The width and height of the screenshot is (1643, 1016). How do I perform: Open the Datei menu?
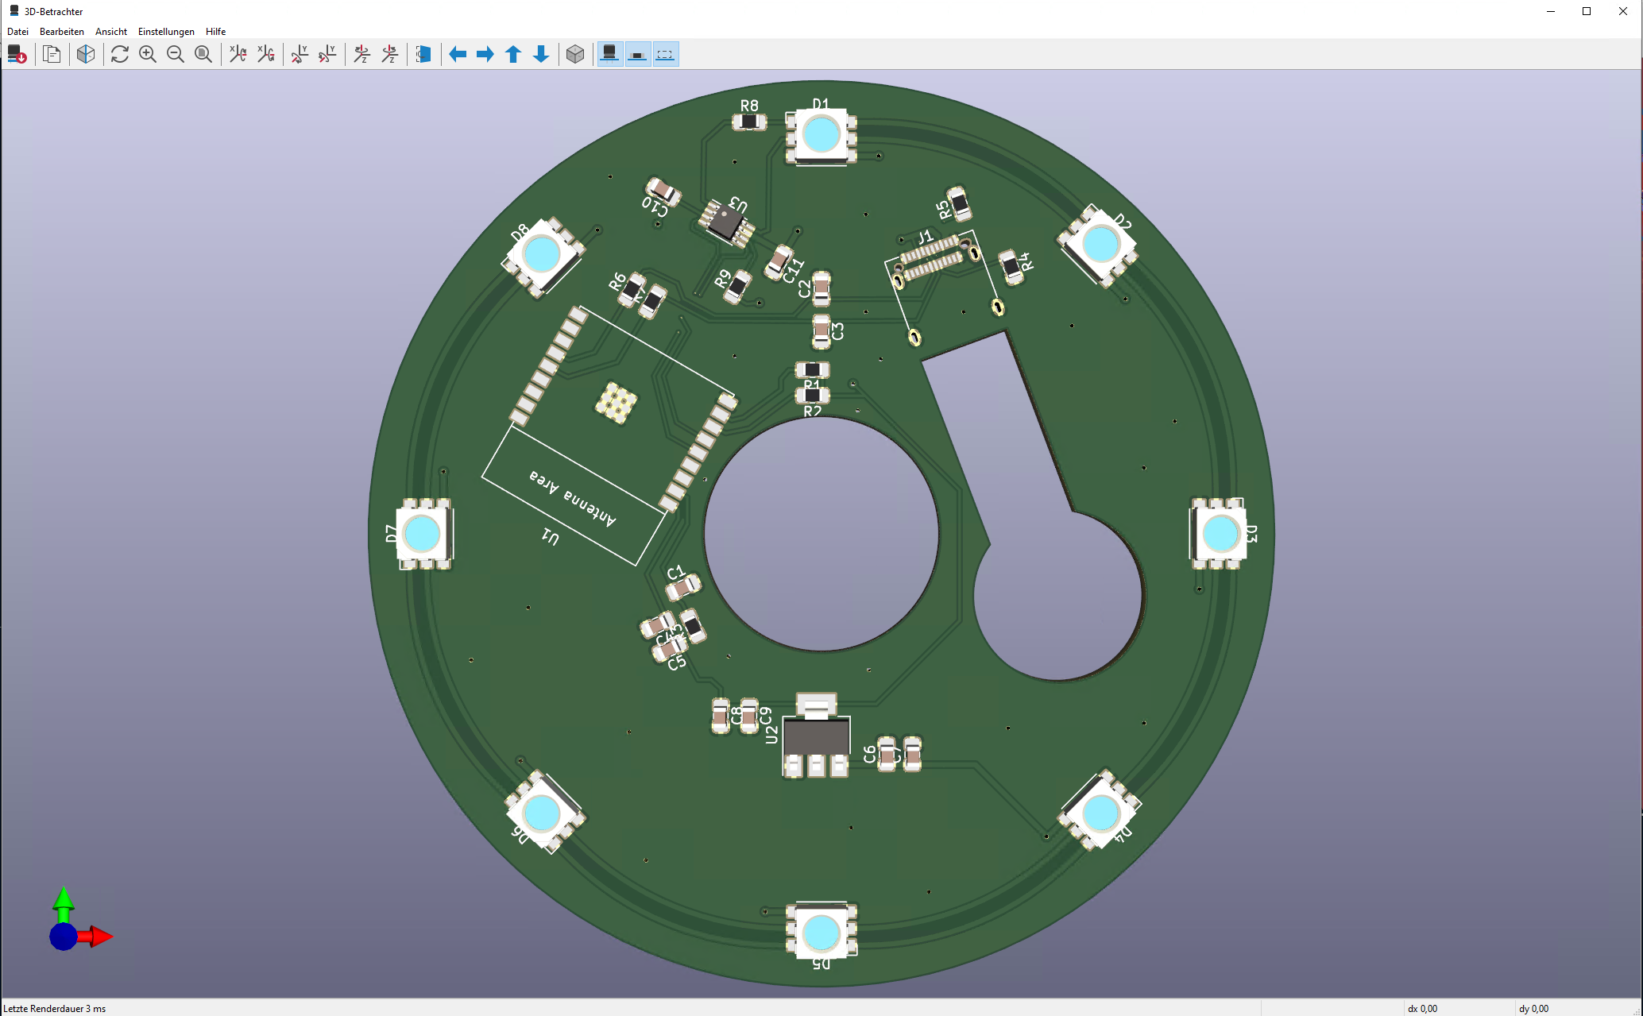[x=17, y=32]
